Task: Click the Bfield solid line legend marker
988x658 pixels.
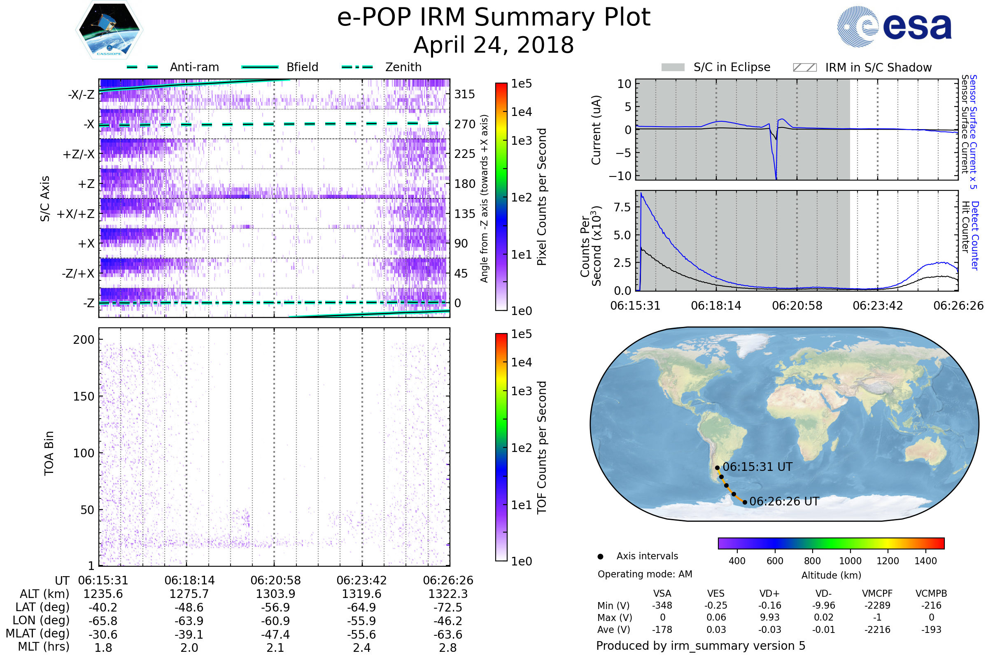Action: 260,67
